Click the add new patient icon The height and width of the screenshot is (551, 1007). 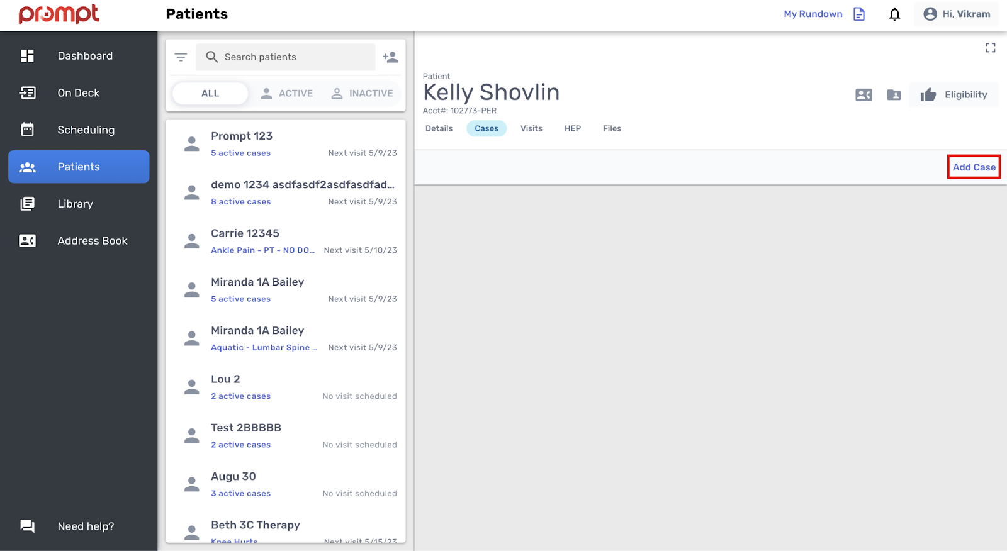(390, 57)
